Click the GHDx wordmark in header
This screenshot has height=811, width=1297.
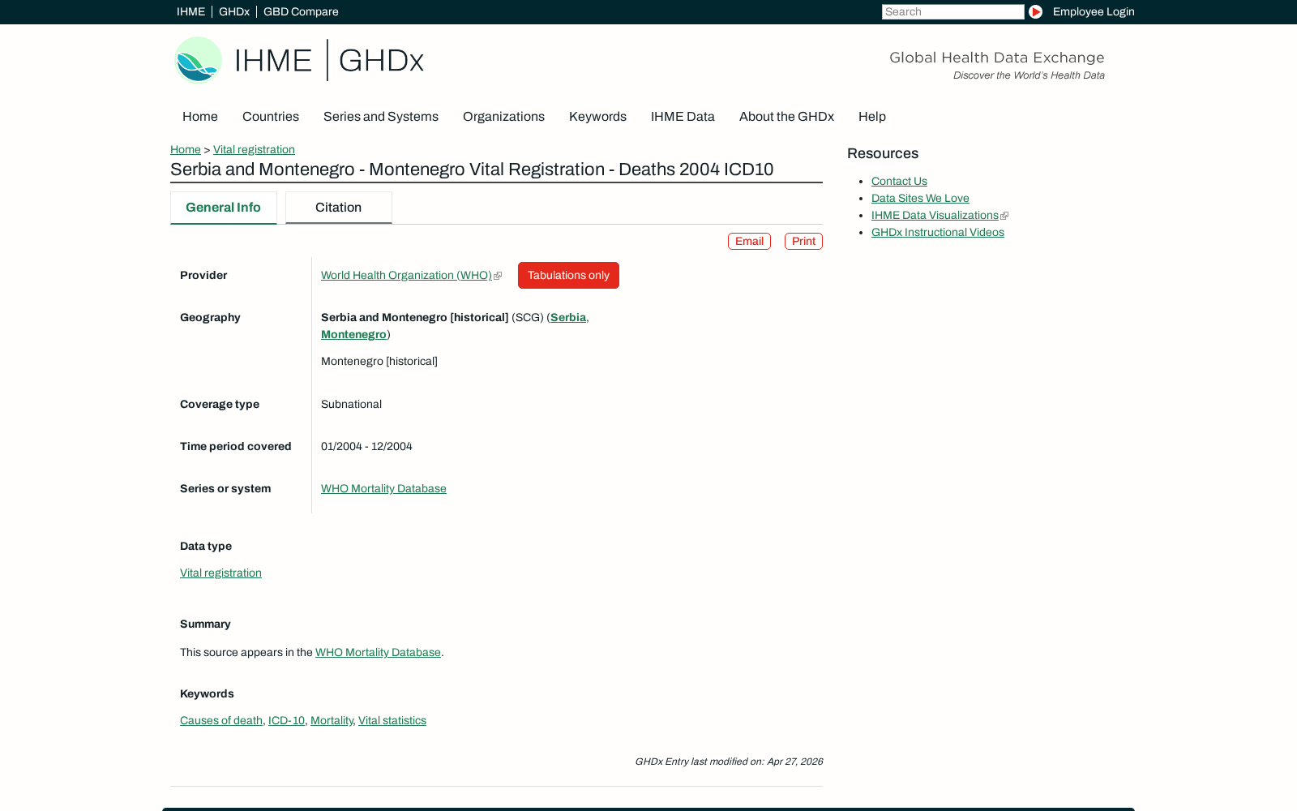(381, 61)
